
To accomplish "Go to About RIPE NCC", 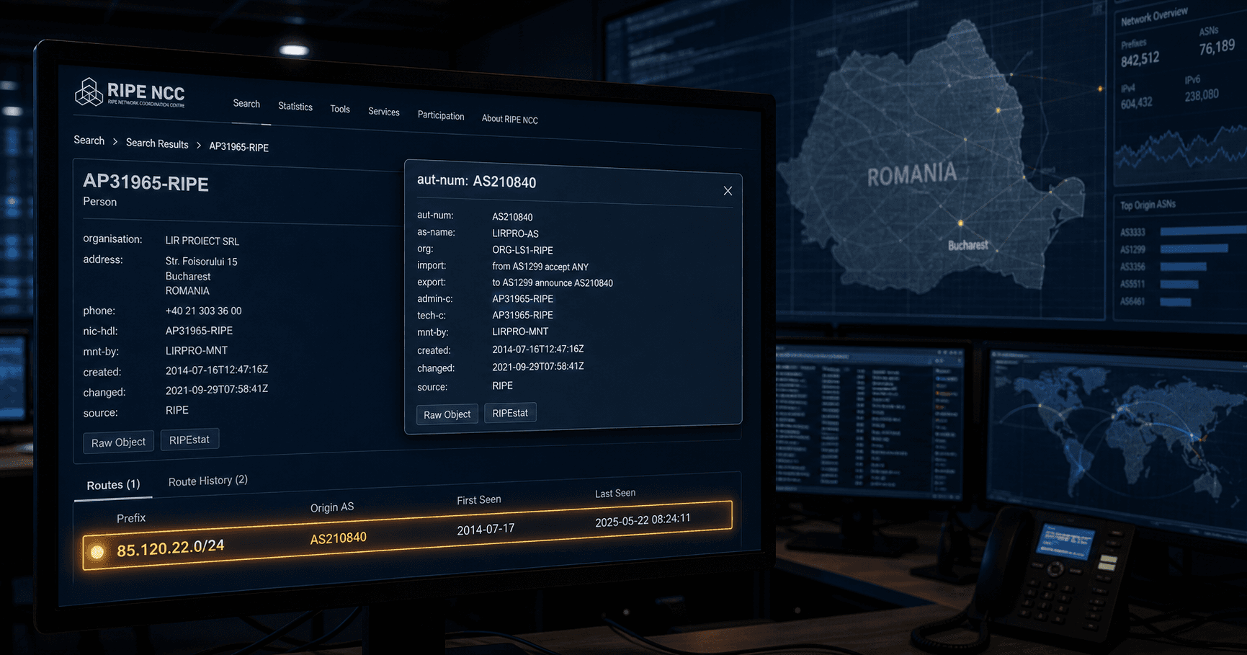I will coord(510,120).
